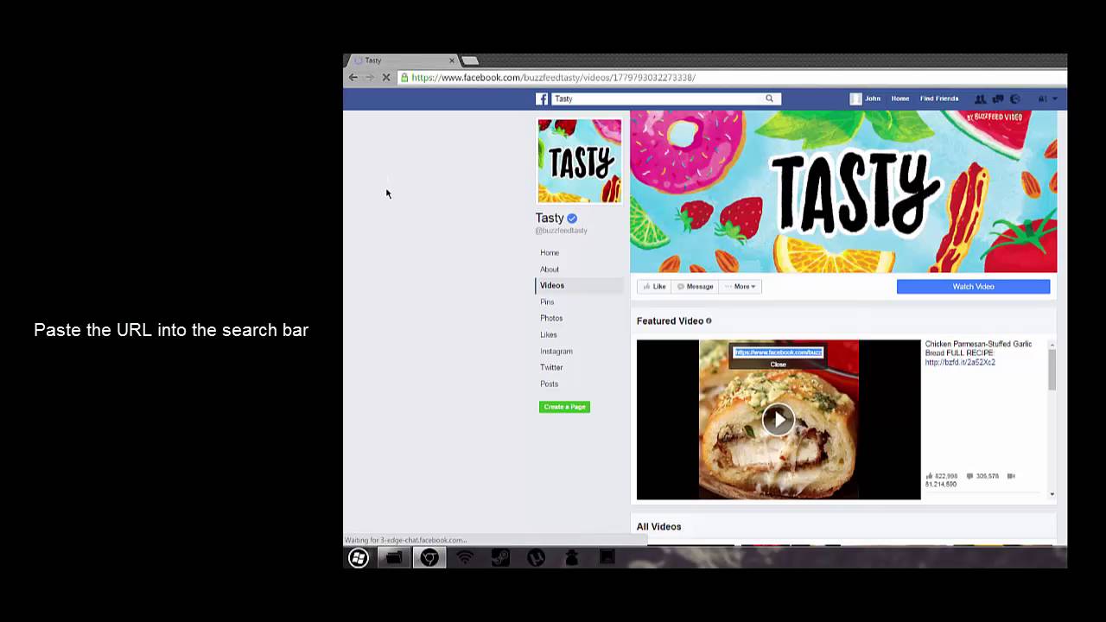The height and width of the screenshot is (622, 1106).
Task: Open Pins in the page sidebar
Action: click(x=547, y=301)
